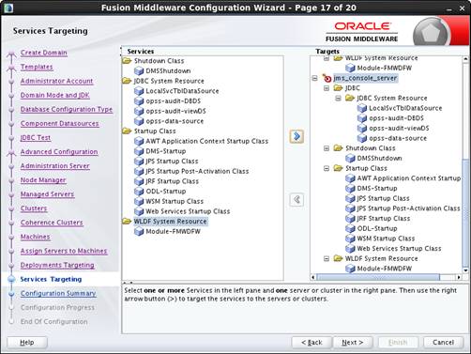Go to the Templates step

pyautogui.click(x=37, y=67)
